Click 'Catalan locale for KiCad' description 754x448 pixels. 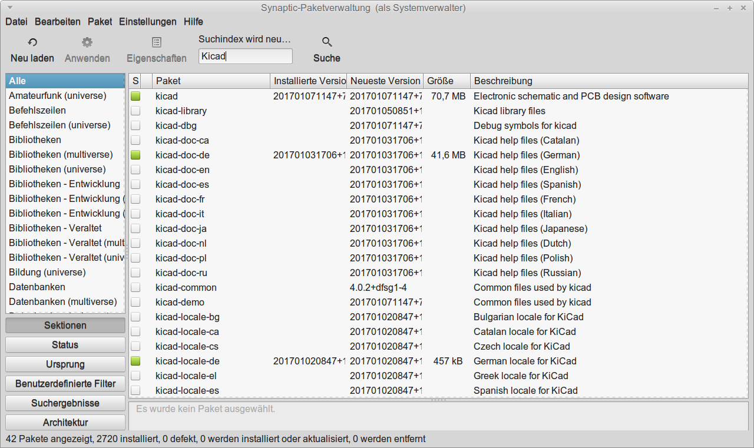(525, 331)
